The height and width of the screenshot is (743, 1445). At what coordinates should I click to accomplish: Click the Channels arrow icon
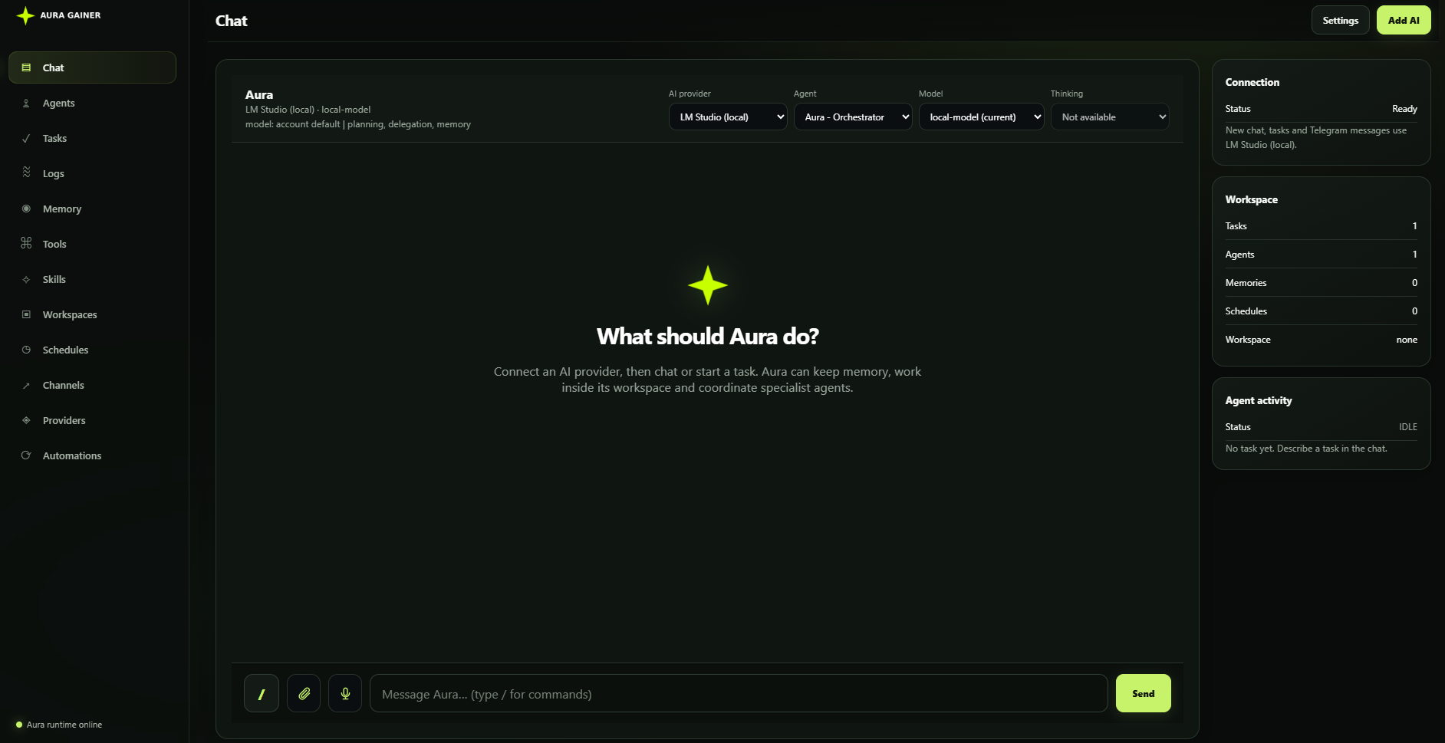pyautogui.click(x=26, y=385)
